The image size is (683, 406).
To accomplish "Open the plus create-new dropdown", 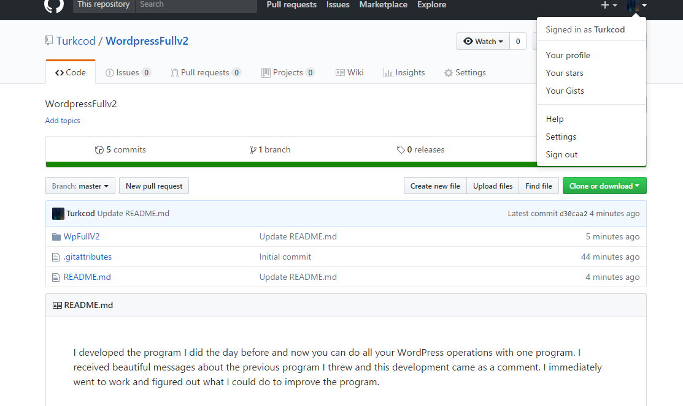I will pyautogui.click(x=608, y=5).
